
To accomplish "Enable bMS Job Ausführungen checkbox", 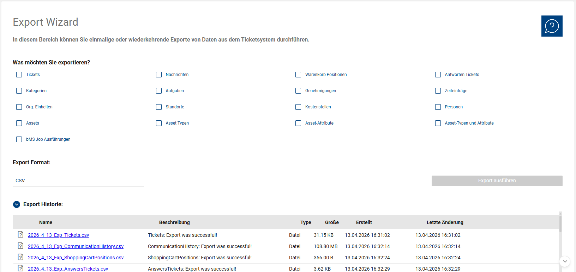I will pos(19,139).
